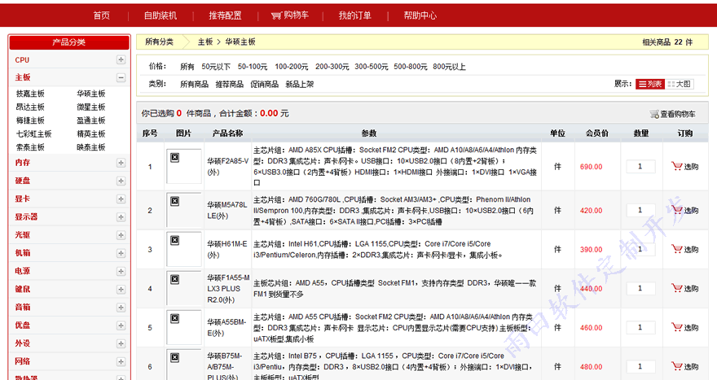
Task: Open 查看购物车 cart link
Action: pos(673,114)
